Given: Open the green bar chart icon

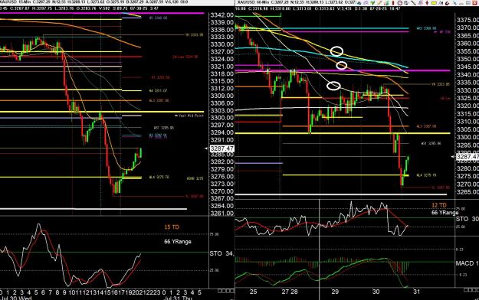Looking at the screenshot, I should pyautogui.click(x=386, y=3).
